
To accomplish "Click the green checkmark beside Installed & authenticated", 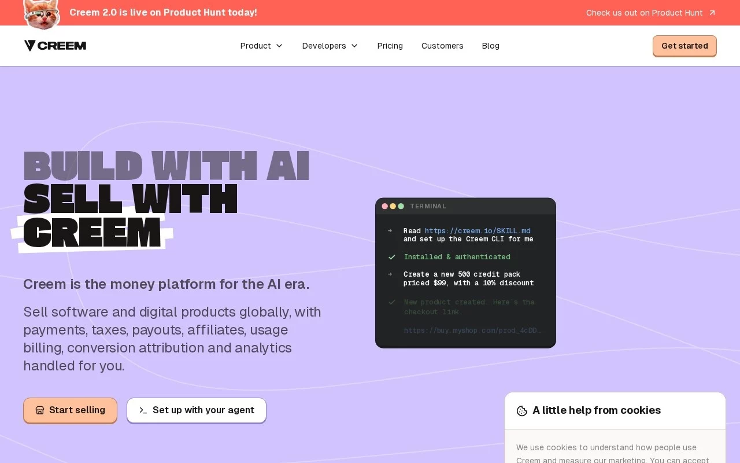I will [392, 257].
